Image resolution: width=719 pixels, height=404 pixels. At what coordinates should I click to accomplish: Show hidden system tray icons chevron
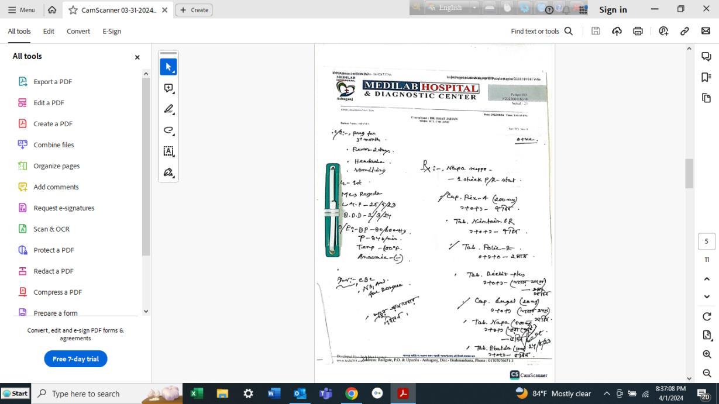[x=607, y=393]
